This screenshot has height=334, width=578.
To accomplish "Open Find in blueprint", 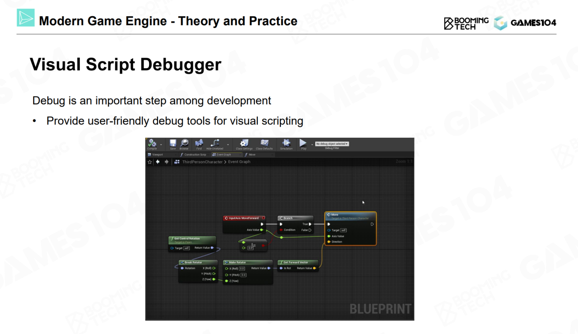I will coord(199,144).
